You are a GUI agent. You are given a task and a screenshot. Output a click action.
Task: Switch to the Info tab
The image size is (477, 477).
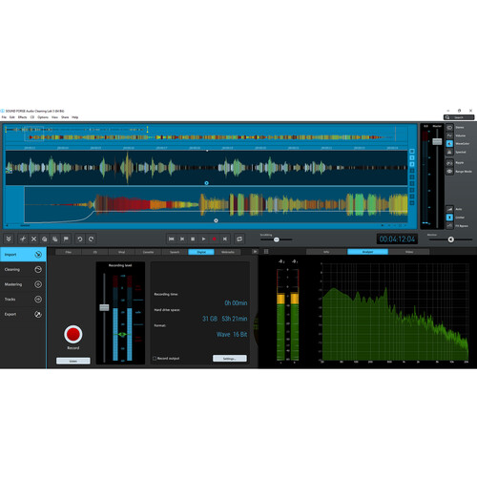pos(326,252)
